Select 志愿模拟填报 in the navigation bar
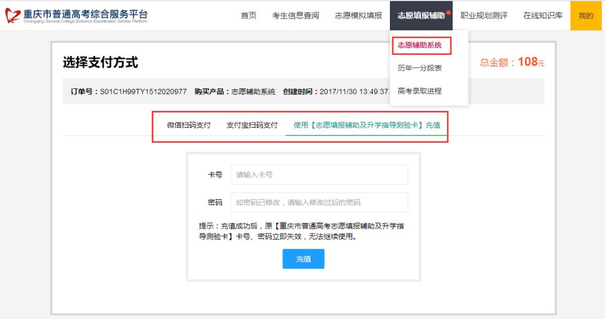Screen dimensions: 605x319 pyautogui.click(x=358, y=16)
